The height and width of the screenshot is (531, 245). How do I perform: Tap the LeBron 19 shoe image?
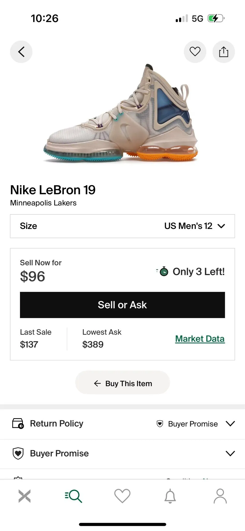coord(121,113)
